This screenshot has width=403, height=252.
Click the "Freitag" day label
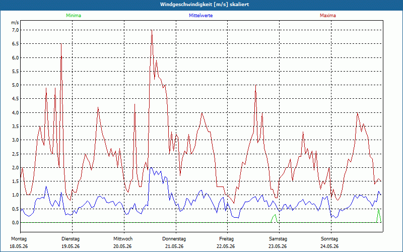click(226, 239)
